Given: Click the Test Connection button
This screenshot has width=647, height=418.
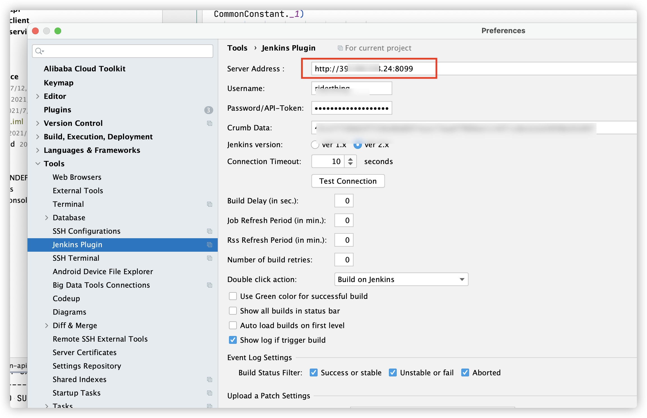Looking at the screenshot, I should (348, 181).
